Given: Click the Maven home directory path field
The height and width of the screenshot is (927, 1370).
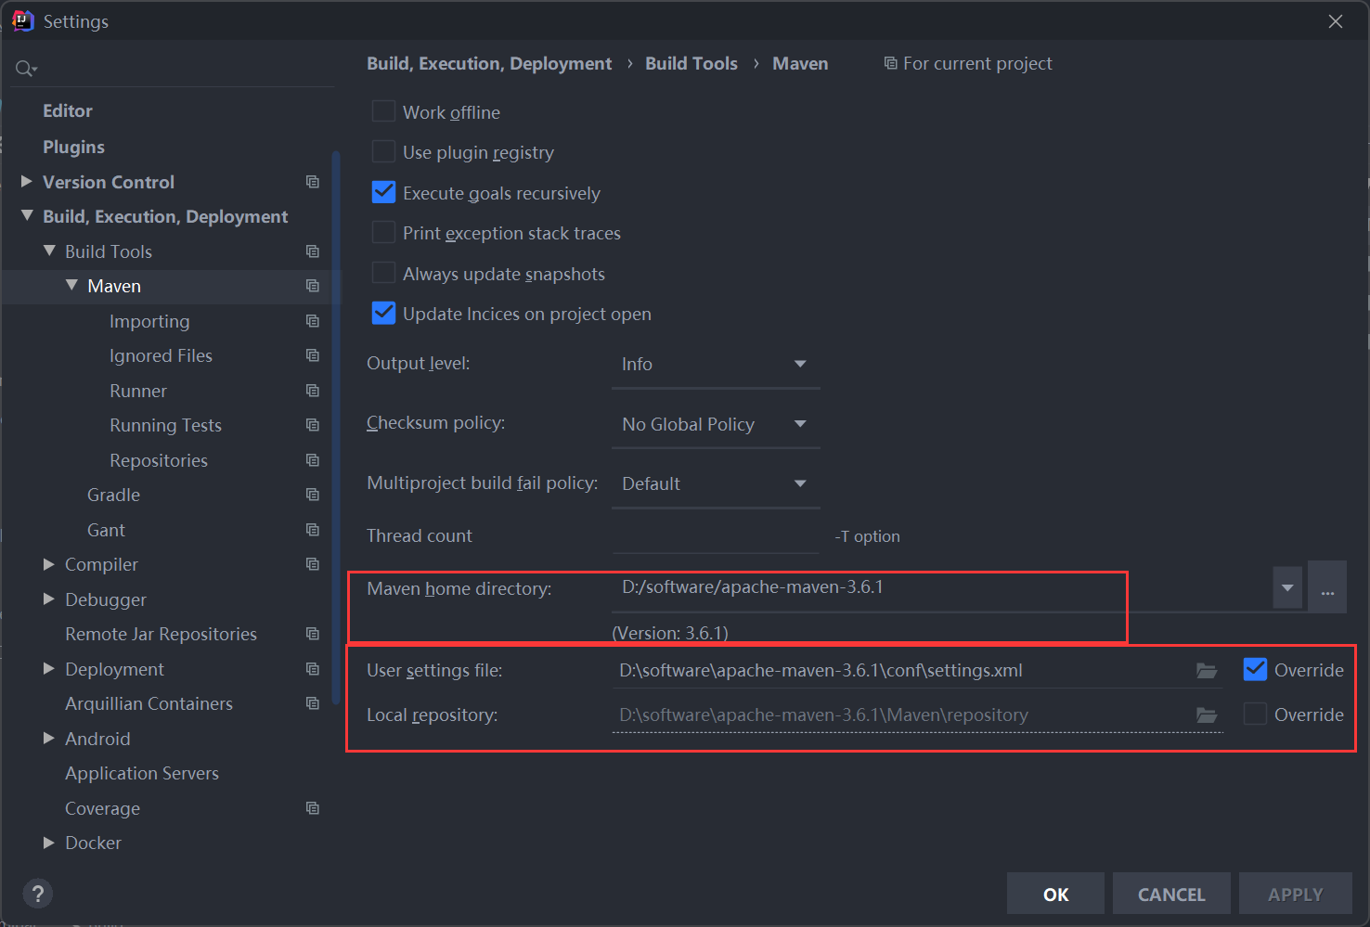Looking at the screenshot, I should (942, 587).
